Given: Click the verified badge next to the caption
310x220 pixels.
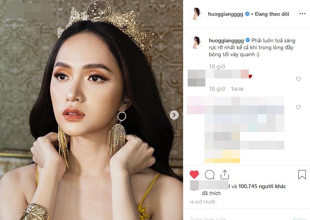Looking at the screenshot, I should 248,40.
